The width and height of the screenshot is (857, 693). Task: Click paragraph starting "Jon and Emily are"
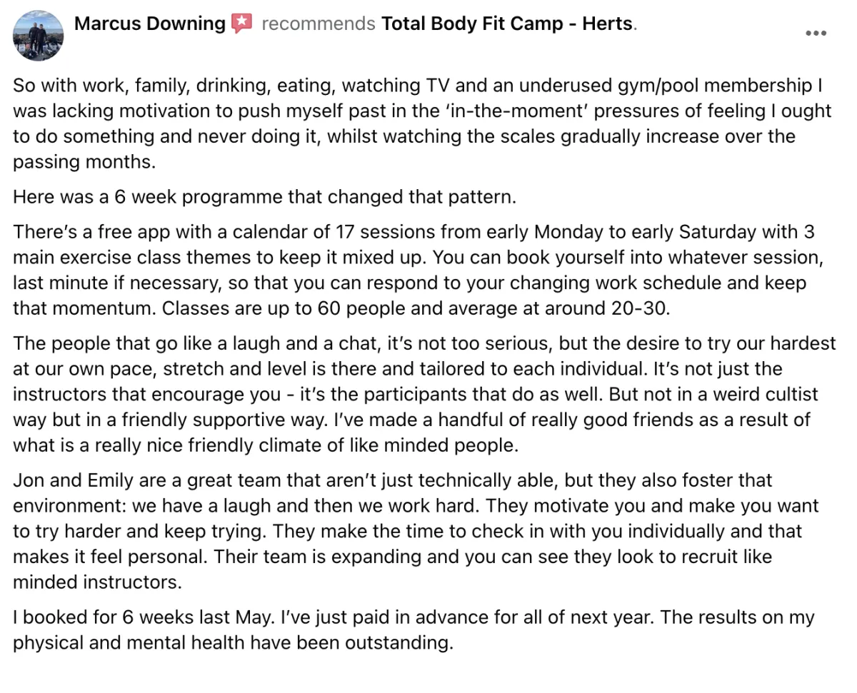pos(416,530)
